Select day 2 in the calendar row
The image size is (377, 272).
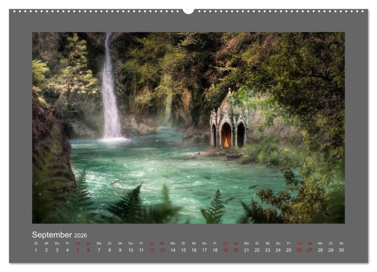[47, 250]
